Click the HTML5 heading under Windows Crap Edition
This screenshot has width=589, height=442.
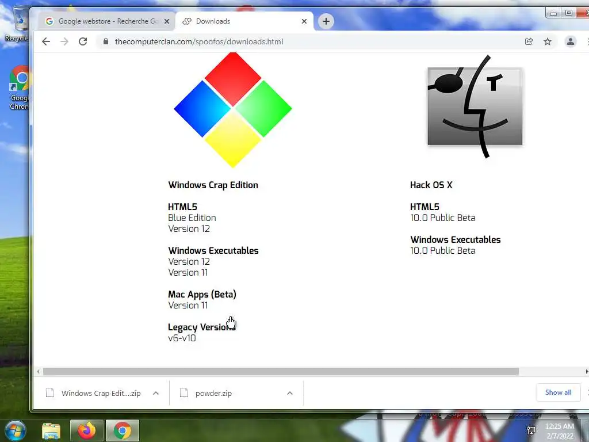click(182, 207)
